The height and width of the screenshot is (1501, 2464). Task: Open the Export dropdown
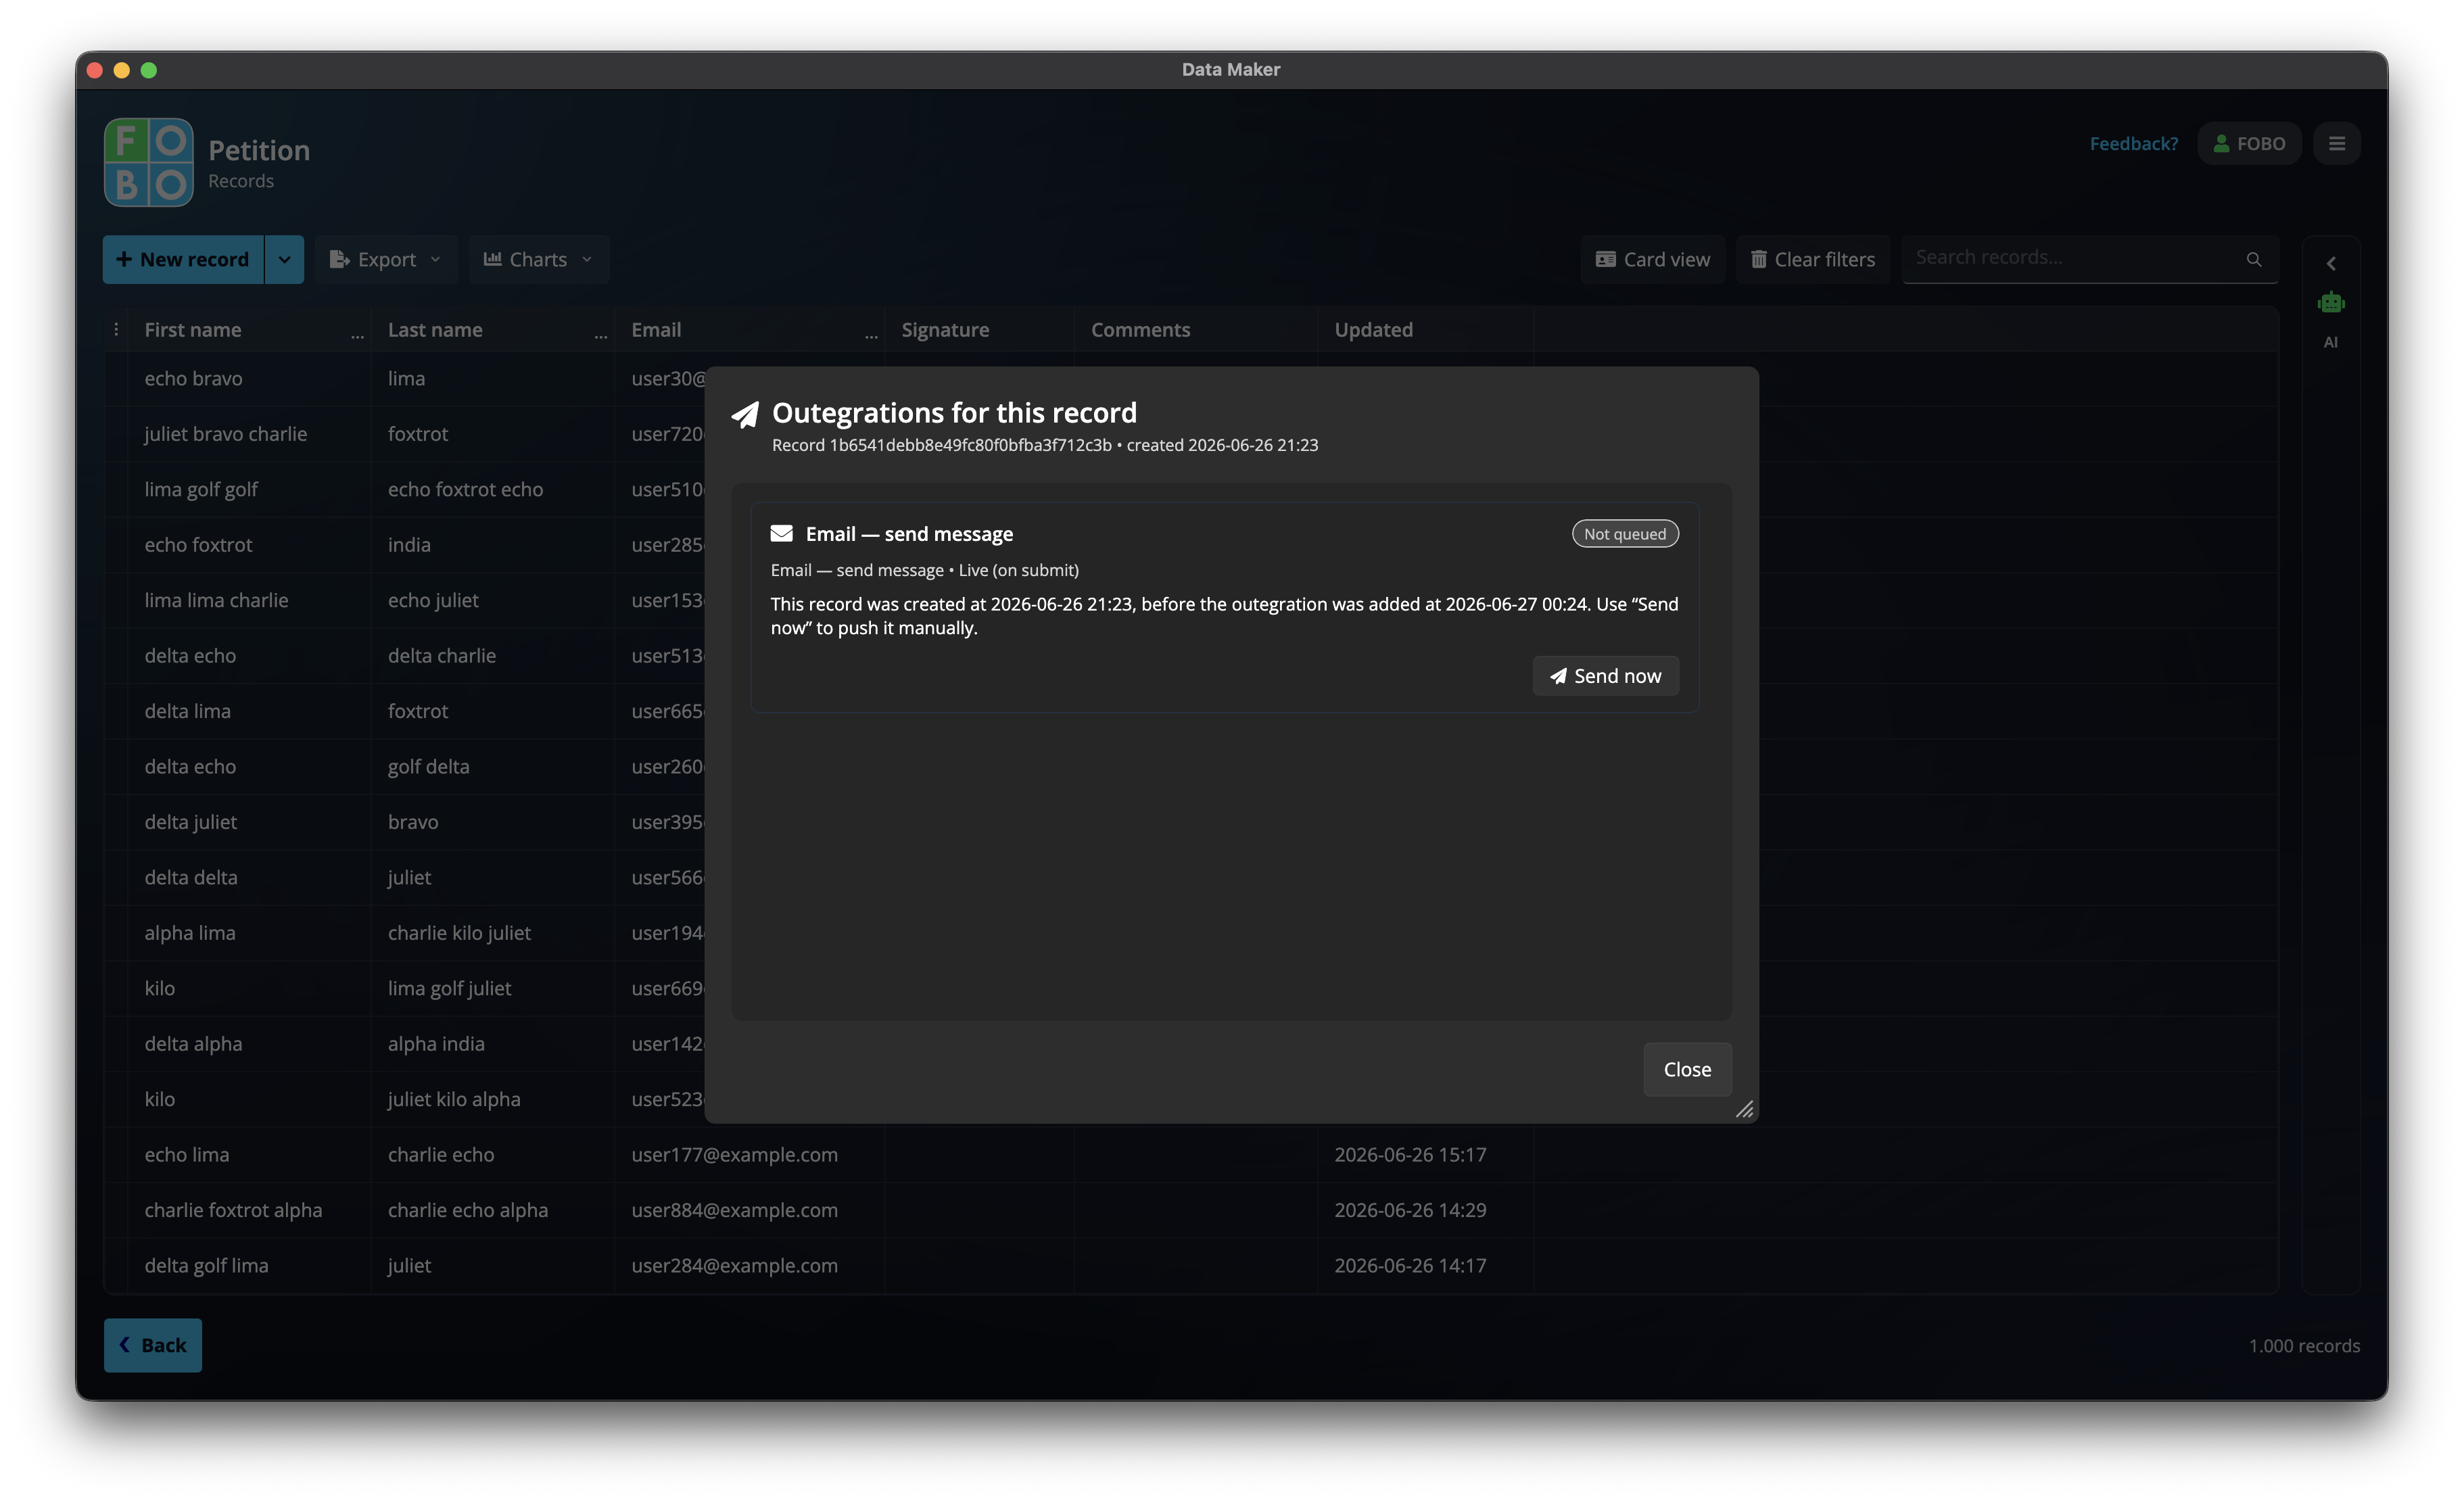click(386, 260)
